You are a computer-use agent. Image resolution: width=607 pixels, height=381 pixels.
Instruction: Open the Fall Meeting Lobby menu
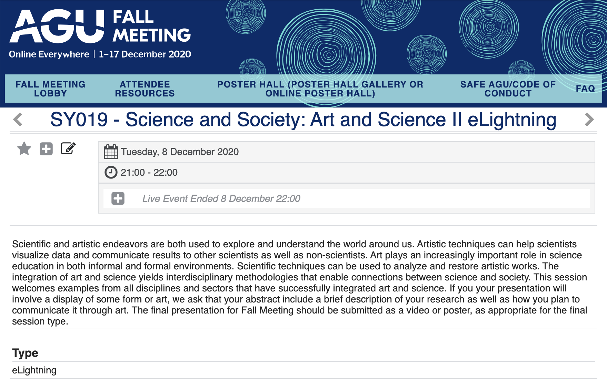pos(50,89)
